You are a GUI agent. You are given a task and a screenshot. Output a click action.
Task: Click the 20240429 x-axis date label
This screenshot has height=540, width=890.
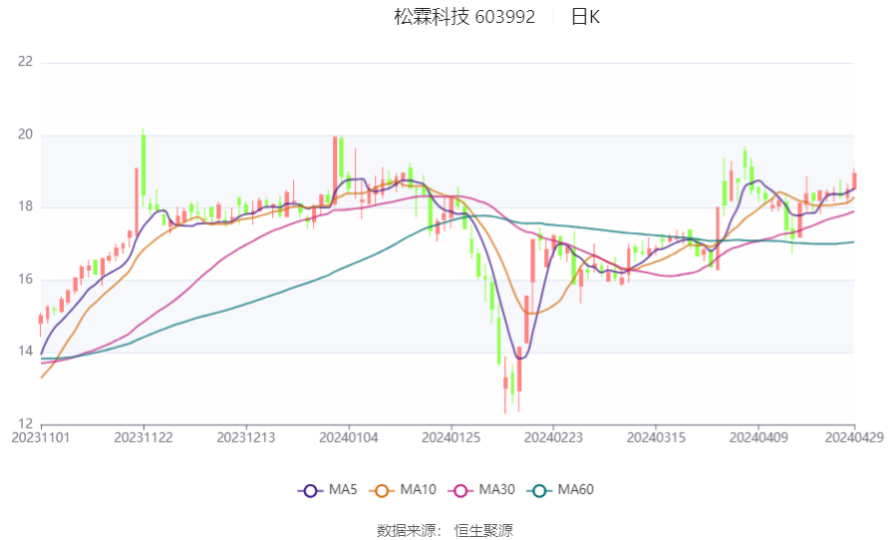coord(854,438)
